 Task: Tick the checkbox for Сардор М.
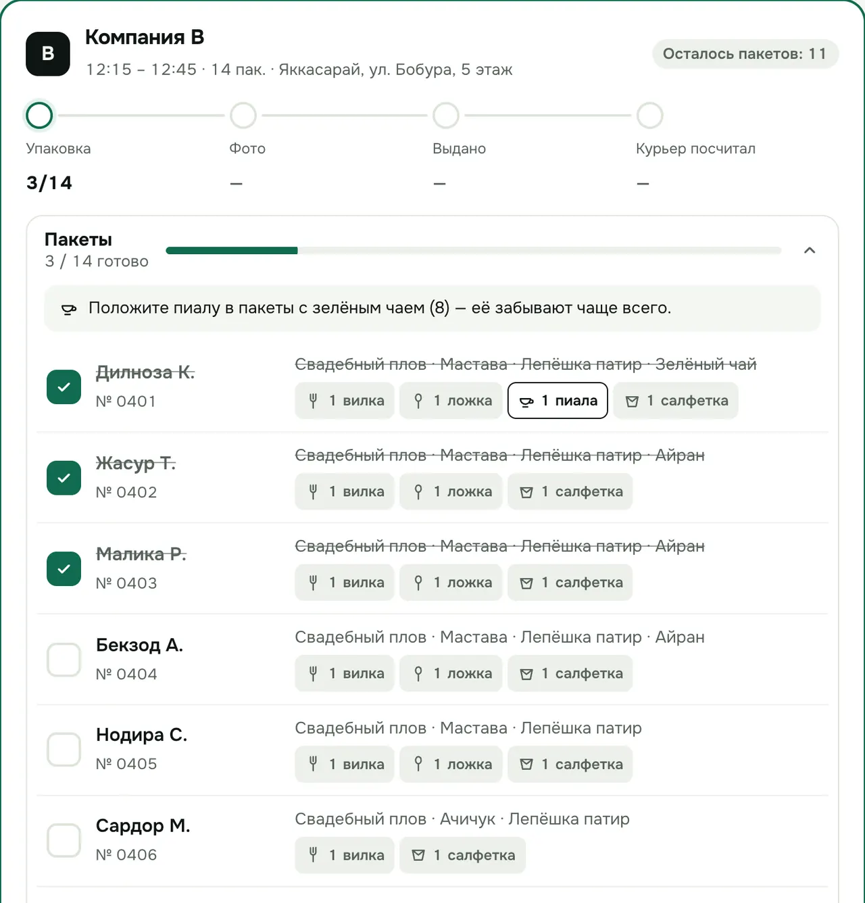coord(64,841)
